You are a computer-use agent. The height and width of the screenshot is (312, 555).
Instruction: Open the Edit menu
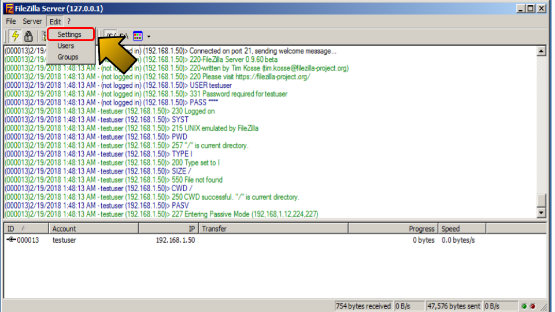(x=55, y=21)
